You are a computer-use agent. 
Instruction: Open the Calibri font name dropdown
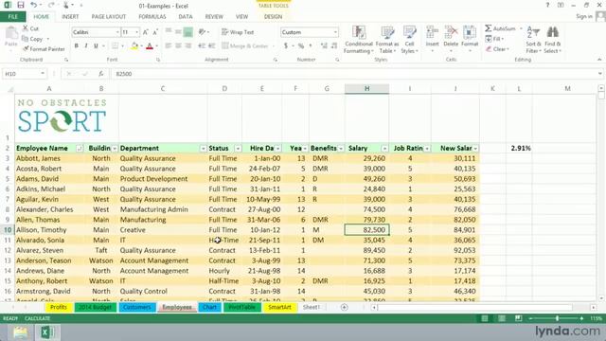117,32
